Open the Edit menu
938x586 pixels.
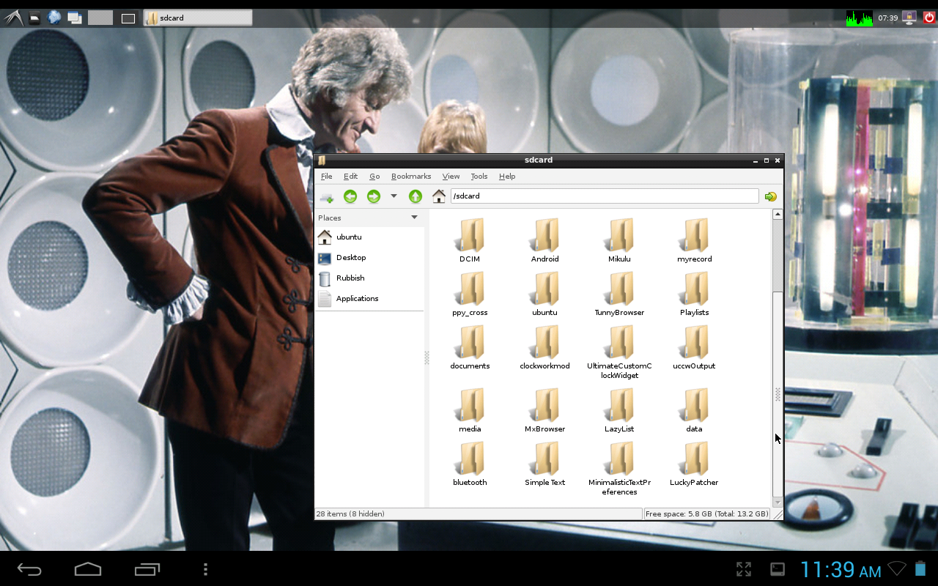350,176
